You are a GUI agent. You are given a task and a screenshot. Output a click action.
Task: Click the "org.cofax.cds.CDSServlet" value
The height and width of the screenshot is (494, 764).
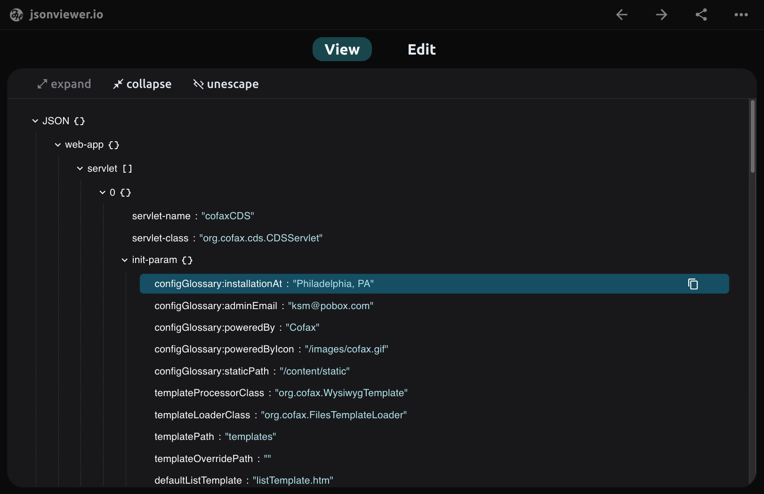(x=261, y=238)
